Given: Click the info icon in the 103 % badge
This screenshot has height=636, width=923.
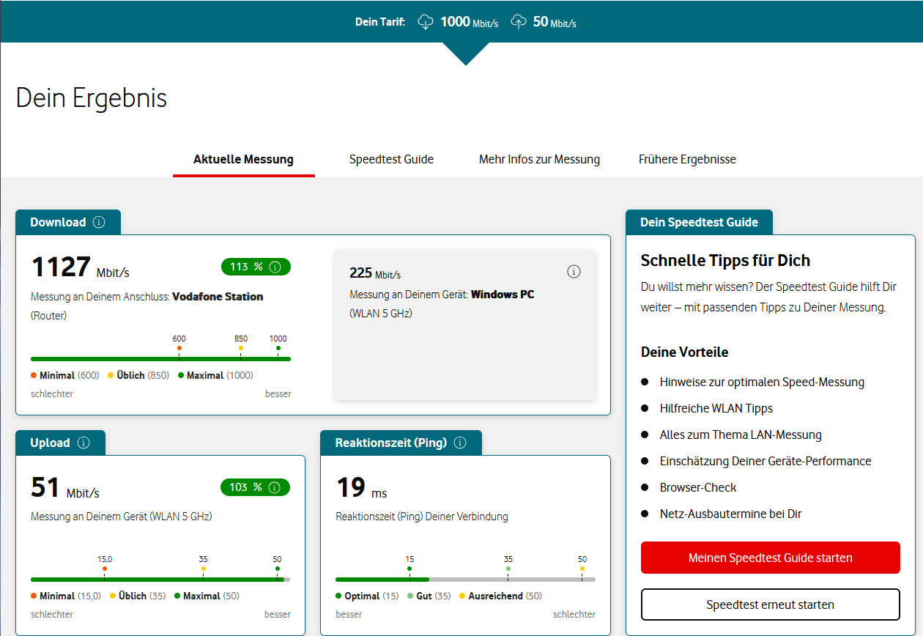Looking at the screenshot, I should click(275, 487).
